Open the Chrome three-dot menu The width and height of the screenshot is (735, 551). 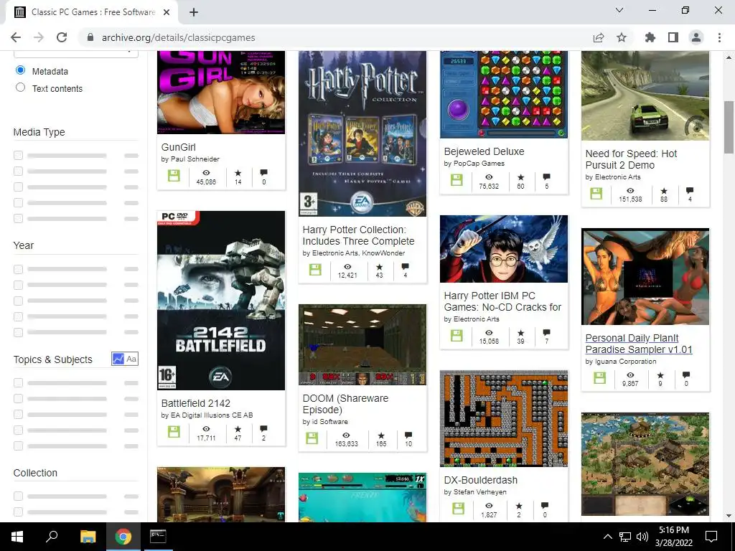(719, 37)
